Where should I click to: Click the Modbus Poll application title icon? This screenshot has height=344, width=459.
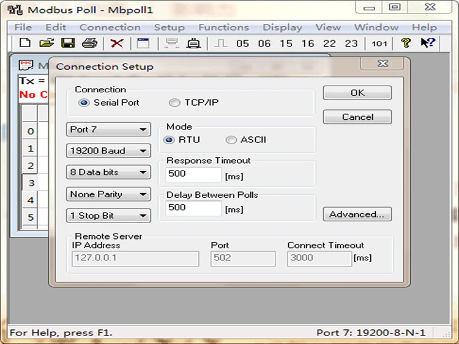click(x=15, y=10)
